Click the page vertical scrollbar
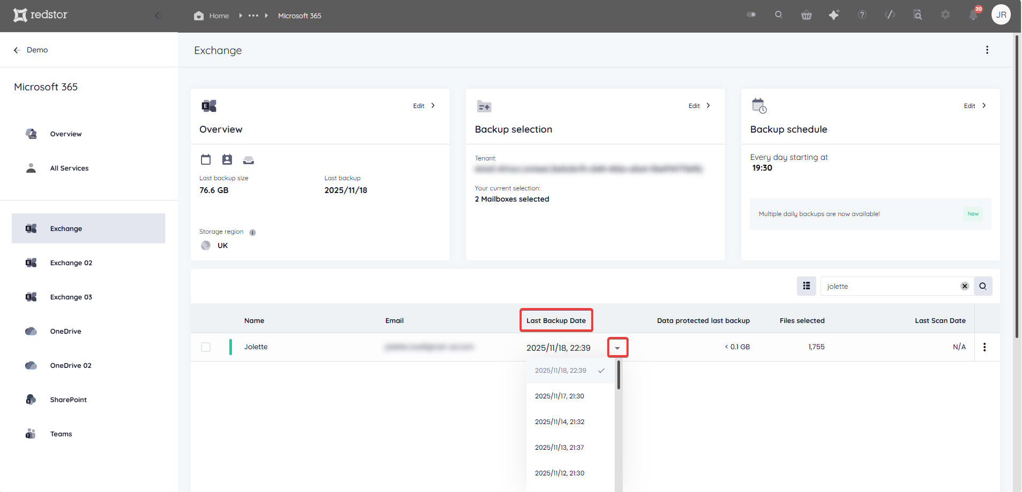This screenshot has height=492, width=1022. tap(1017, 186)
